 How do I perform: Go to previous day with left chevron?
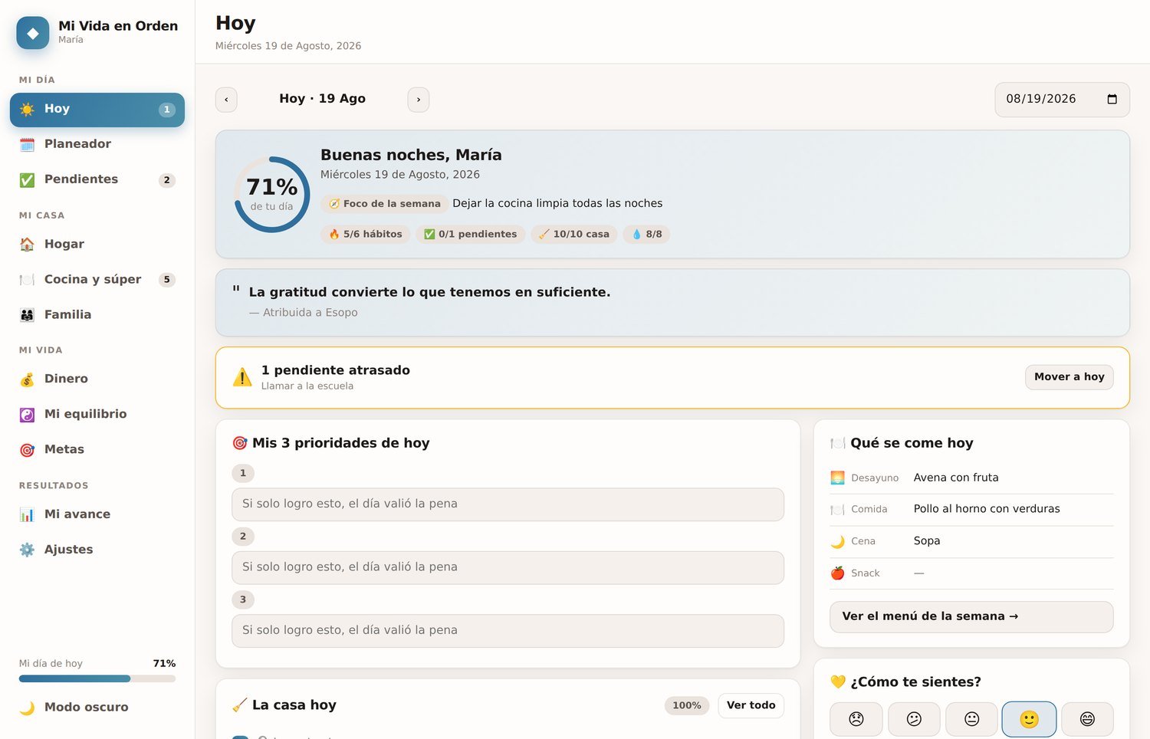[x=226, y=100]
